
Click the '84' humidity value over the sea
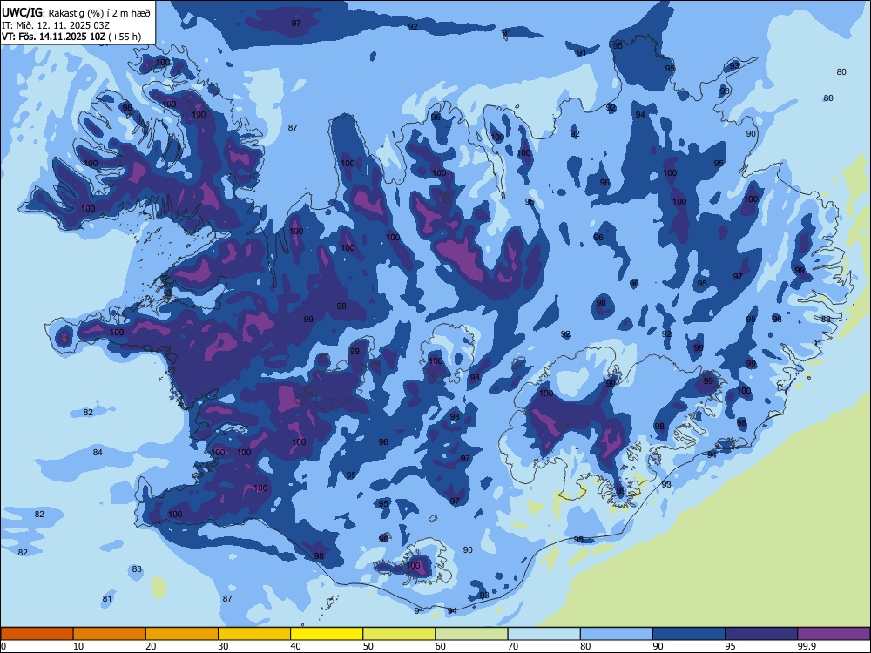click(98, 453)
